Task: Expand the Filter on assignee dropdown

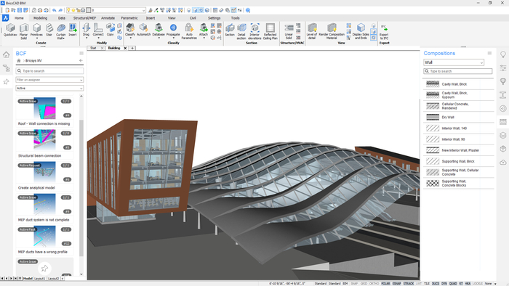Action: pos(49,80)
